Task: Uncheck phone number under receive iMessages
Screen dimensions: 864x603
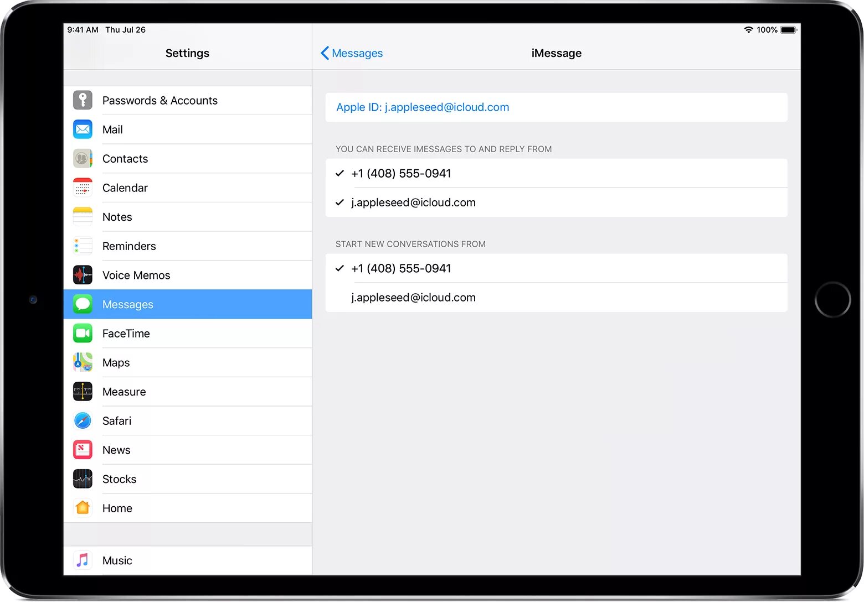Action: tap(557, 173)
